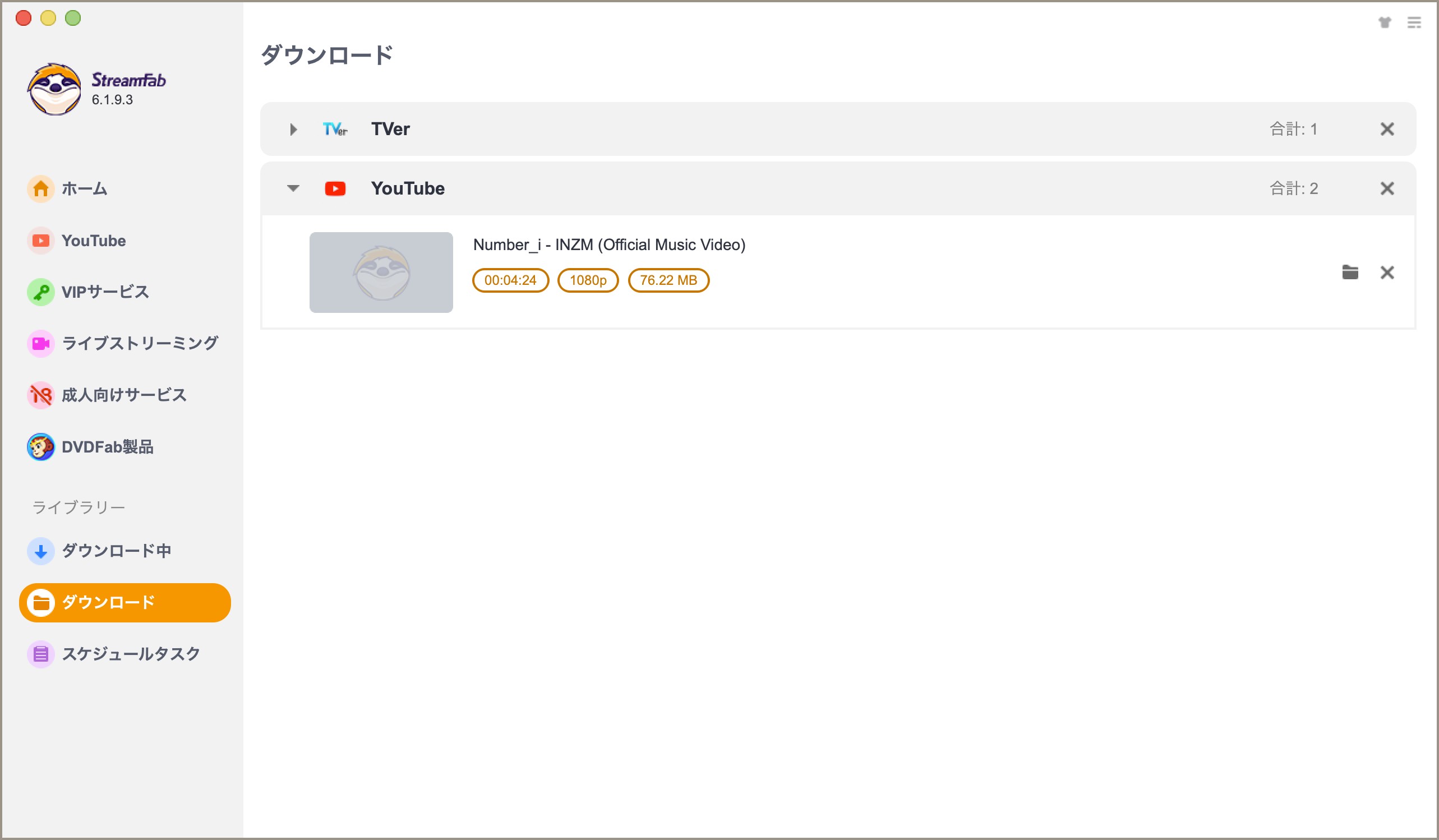Viewport: 1439px width, 840px height.
Task: Minimize the window with yellow button
Action: coord(48,19)
